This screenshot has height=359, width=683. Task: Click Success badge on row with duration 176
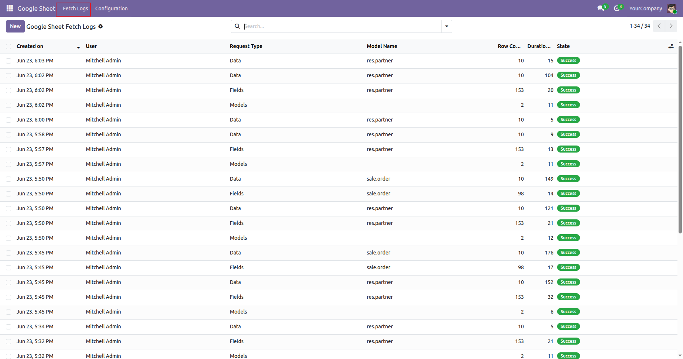point(568,253)
